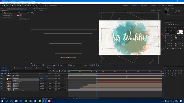The height and width of the screenshot is (103, 184).
Task: Open the Window menu
Action: point(36,3)
